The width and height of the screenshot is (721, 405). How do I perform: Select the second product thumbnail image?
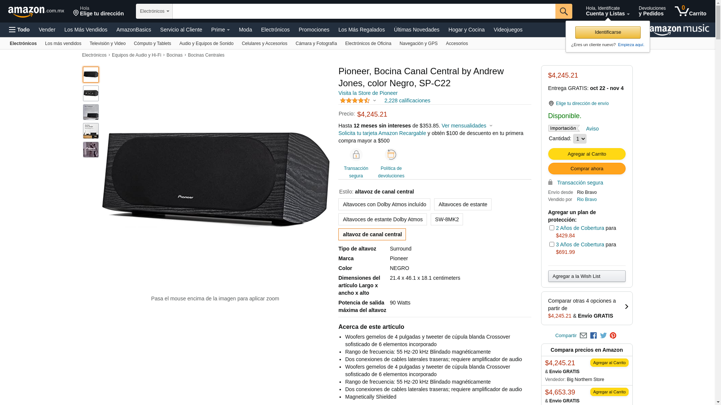point(91,93)
